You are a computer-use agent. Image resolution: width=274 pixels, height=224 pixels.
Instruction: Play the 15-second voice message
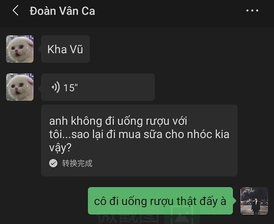tap(98, 87)
